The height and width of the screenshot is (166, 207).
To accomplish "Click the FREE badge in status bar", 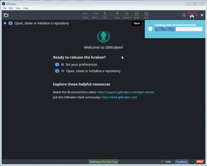I will [200, 162].
